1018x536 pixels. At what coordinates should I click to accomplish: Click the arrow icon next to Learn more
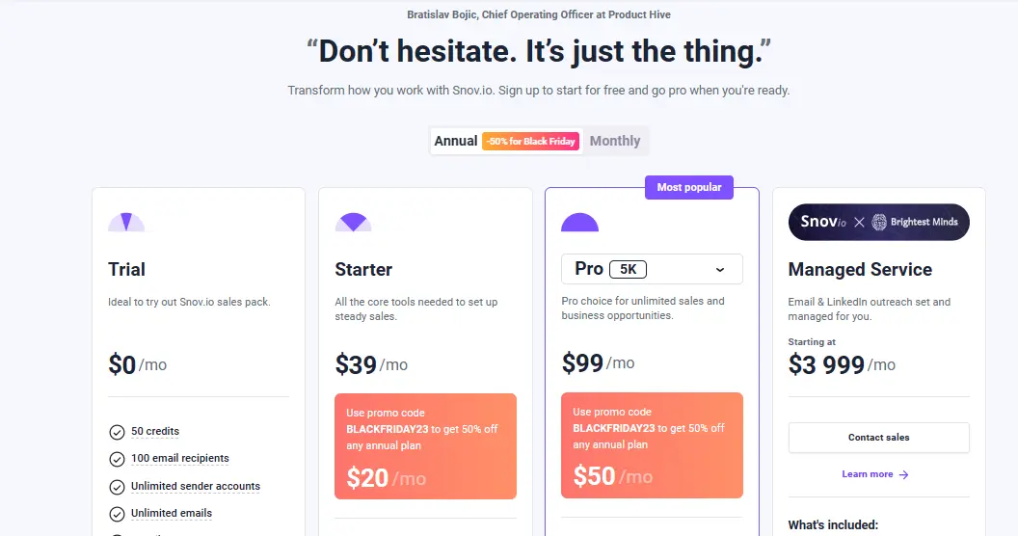[x=903, y=474]
